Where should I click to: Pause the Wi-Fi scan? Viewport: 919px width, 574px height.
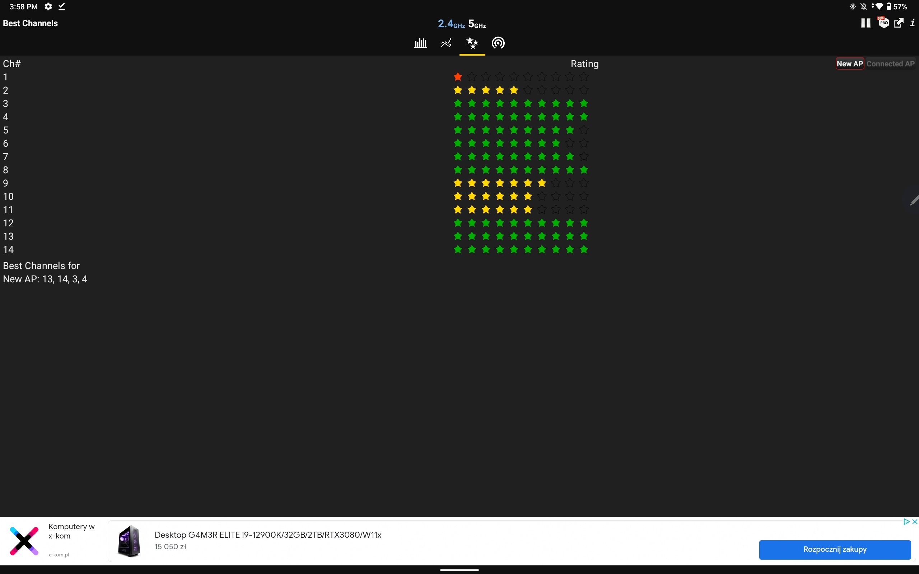[x=866, y=23]
